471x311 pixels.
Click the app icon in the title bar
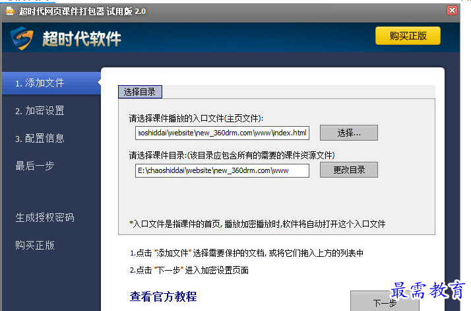(10, 11)
